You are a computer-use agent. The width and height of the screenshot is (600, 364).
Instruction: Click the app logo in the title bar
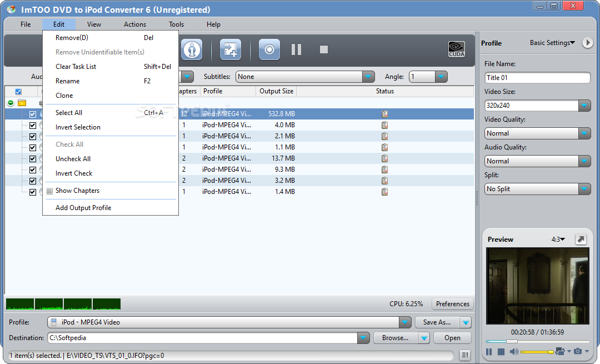11,9
